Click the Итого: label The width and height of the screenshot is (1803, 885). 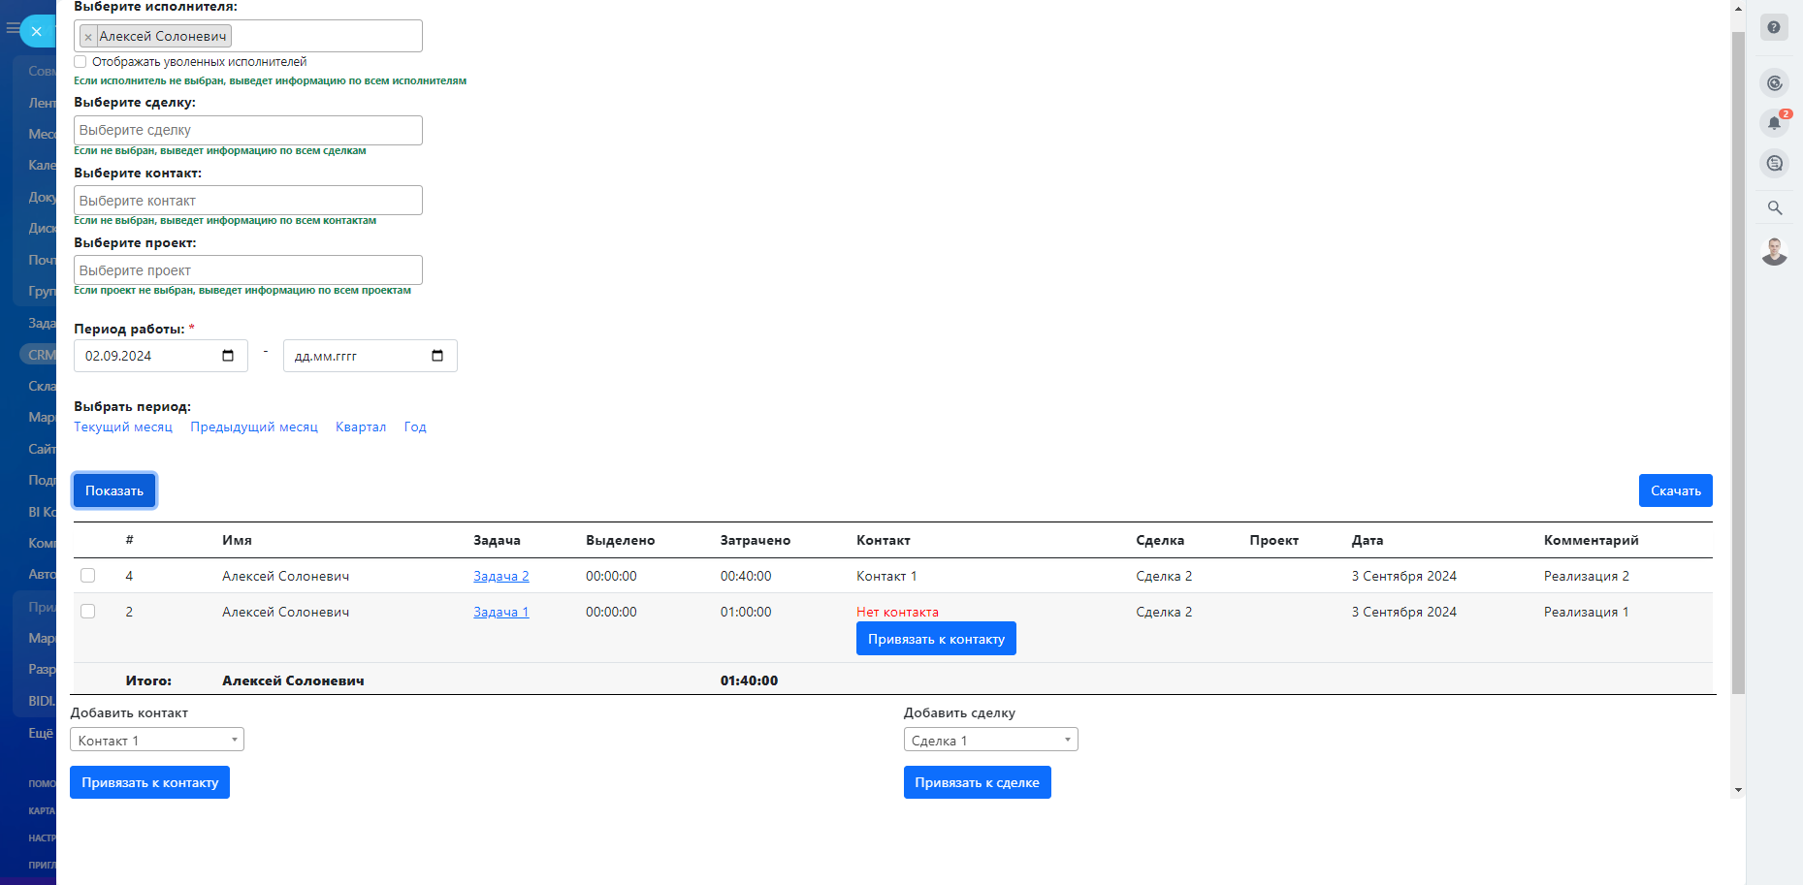[x=148, y=680]
